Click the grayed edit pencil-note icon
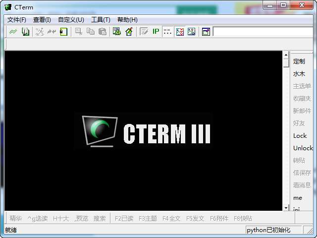The height and width of the screenshot is (238, 317). click(144, 32)
